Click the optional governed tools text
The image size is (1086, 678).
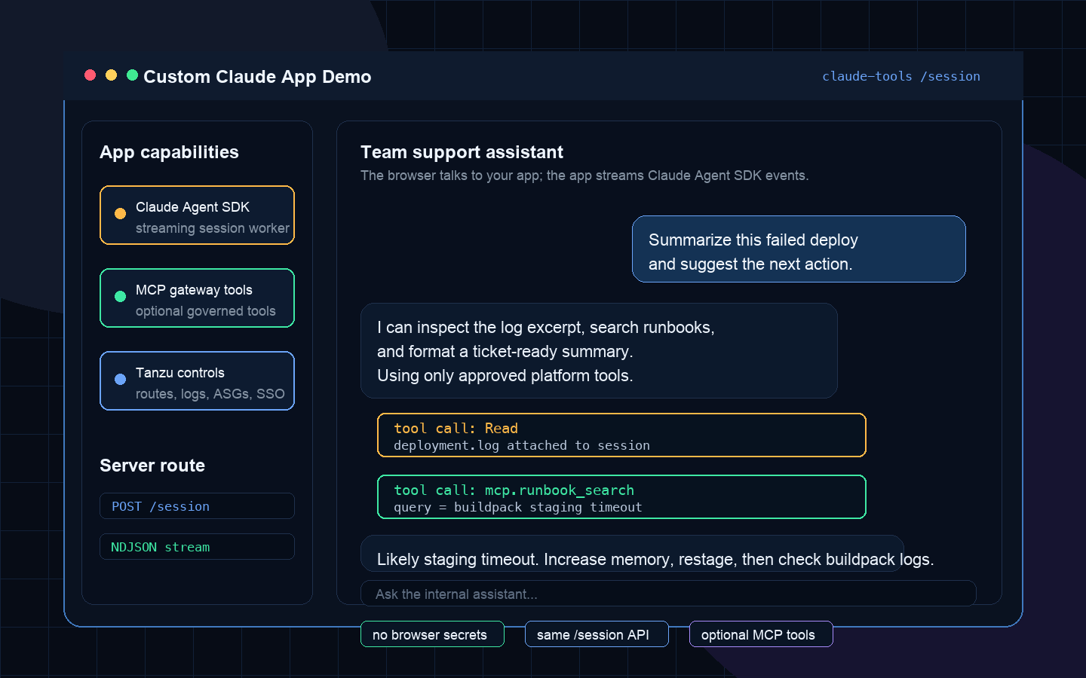(x=206, y=311)
